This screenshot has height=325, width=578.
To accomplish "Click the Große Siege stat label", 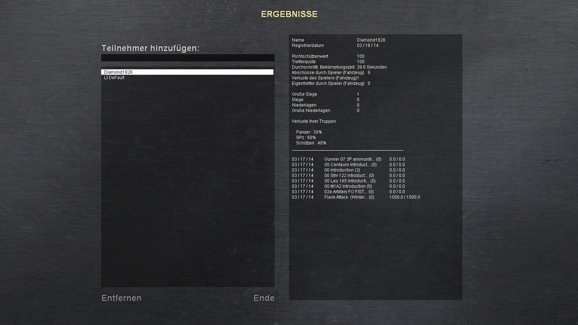I will 304,94.
